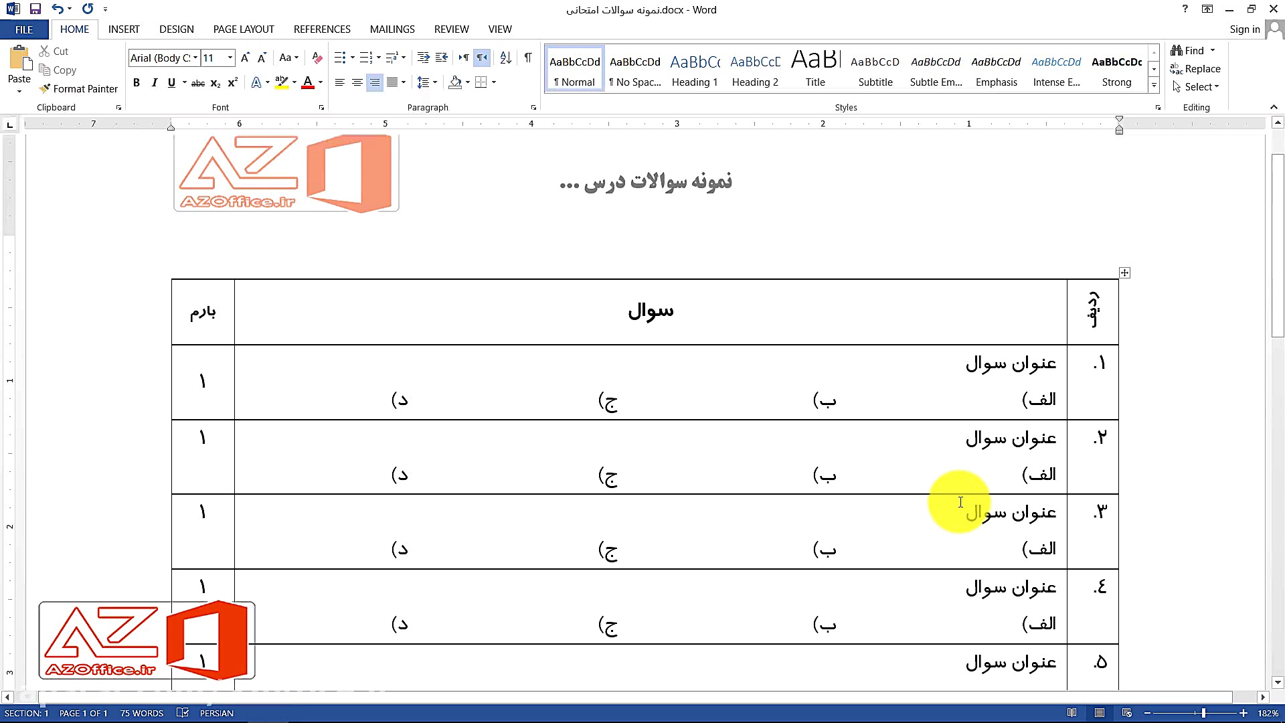Select the Center alignment icon
Image resolution: width=1285 pixels, height=723 pixels.
coord(357,82)
